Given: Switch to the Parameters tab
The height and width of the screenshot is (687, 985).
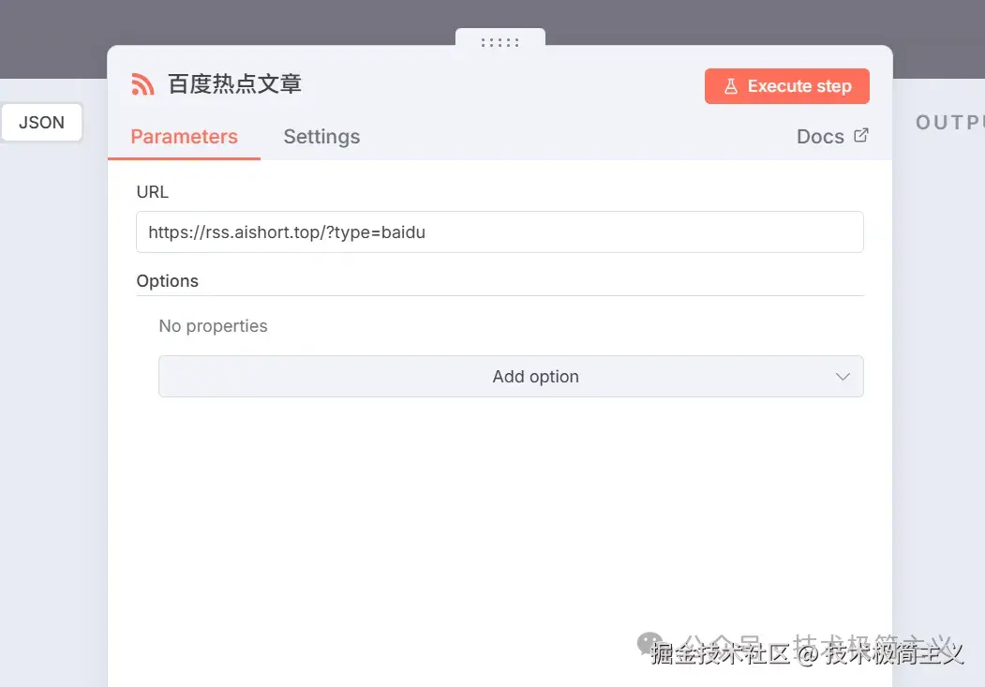Looking at the screenshot, I should coord(184,137).
